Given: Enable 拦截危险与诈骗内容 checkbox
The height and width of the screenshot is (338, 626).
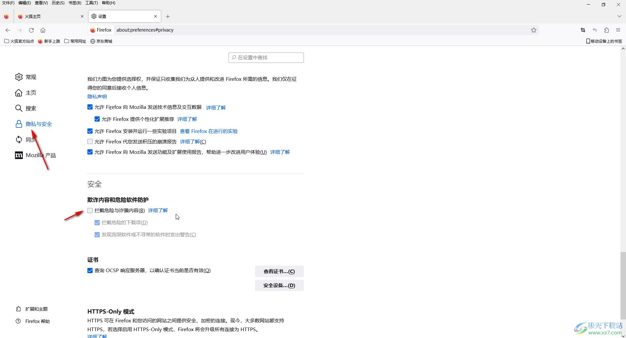Looking at the screenshot, I should point(90,211).
